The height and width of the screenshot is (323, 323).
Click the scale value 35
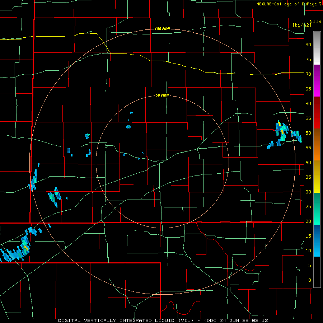308,177
